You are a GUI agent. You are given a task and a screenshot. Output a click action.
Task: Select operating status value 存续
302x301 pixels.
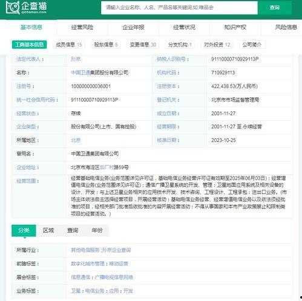click(x=76, y=114)
